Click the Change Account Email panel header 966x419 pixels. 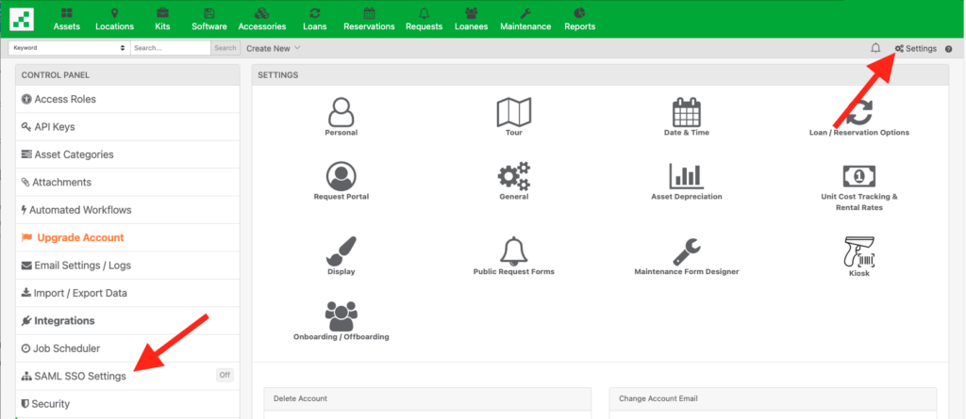tap(773, 398)
